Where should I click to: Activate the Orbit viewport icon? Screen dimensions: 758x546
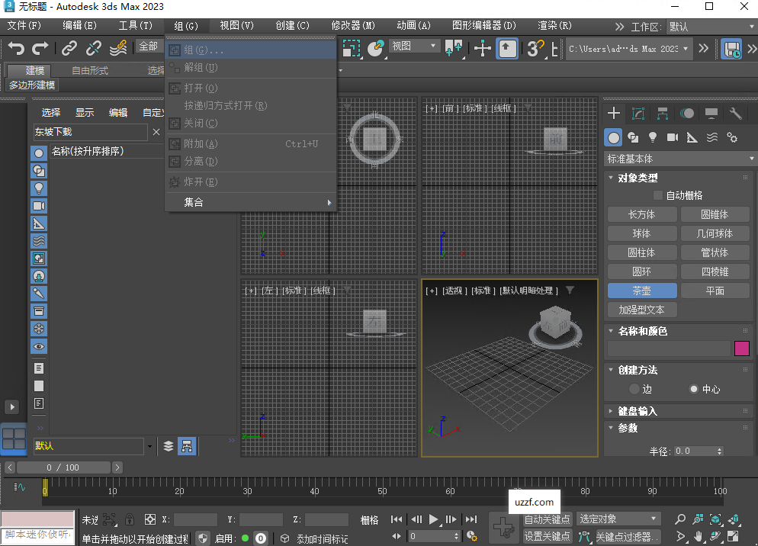(x=714, y=536)
